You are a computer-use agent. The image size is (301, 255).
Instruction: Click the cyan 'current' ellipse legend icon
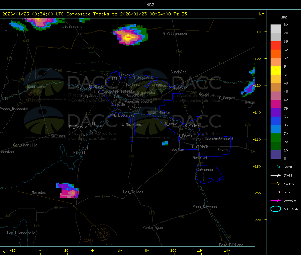(276, 209)
